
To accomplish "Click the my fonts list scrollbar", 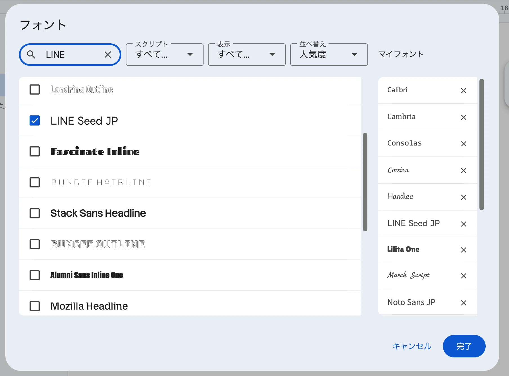I will tap(482, 144).
